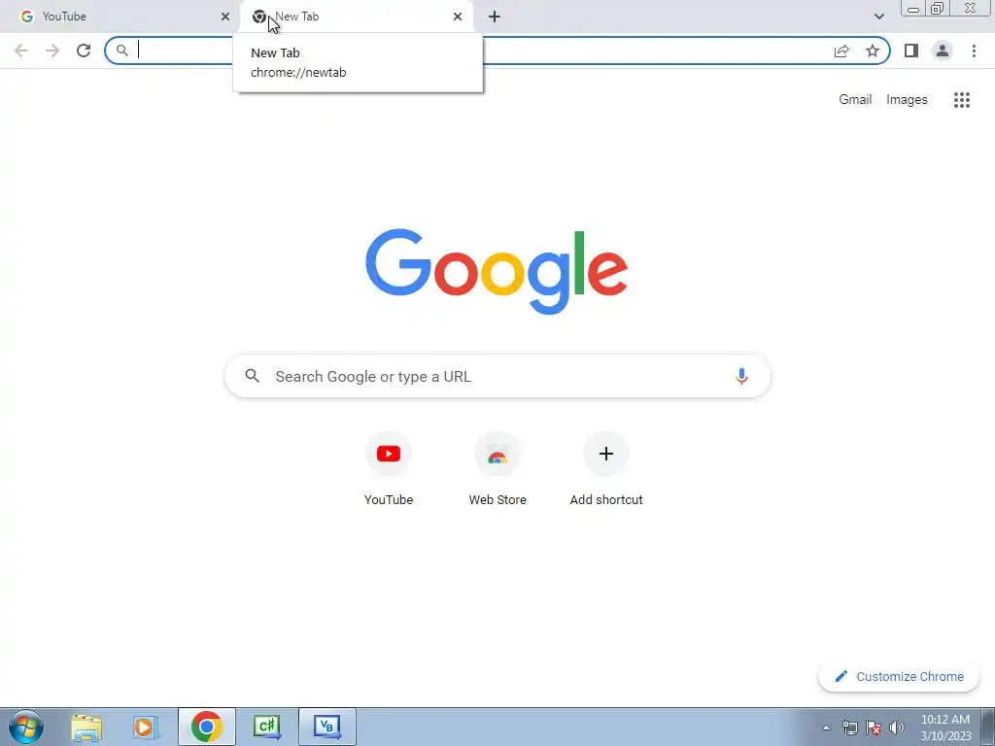995x746 pixels.
Task: Click the network tray icon
Action: pyautogui.click(x=849, y=728)
